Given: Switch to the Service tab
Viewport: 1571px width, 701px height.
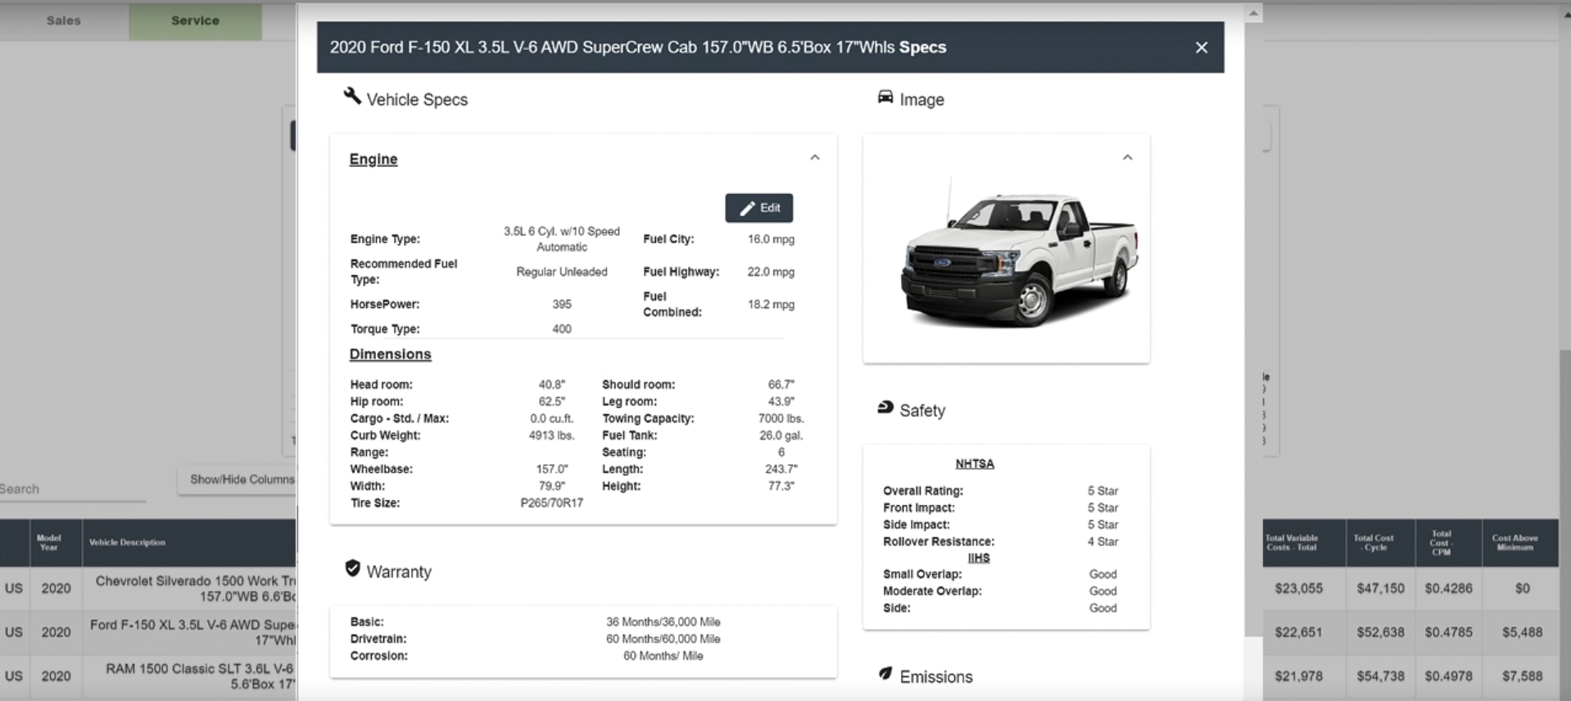Looking at the screenshot, I should [195, 20].
